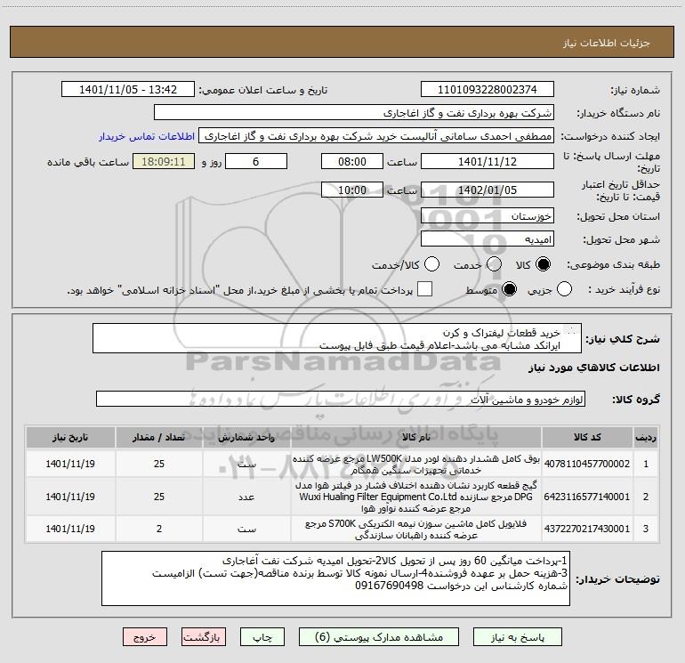Viewport: 685px width, 663px height.
Task: Open مشاهده مدارک پیوستی (6) button
Action: (379, 637)
